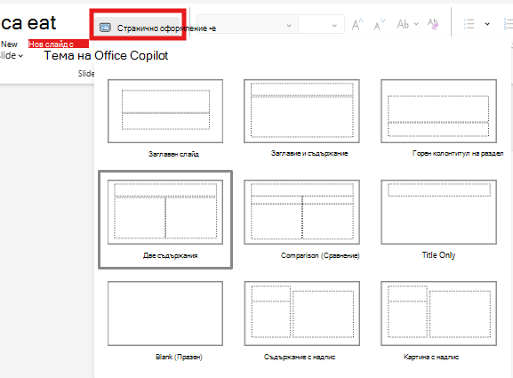Choose the Comparison (Сравнение) layout

301,220
